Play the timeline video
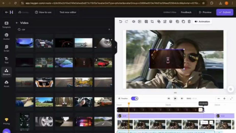 pyautogui.click(x=175, y=98)
